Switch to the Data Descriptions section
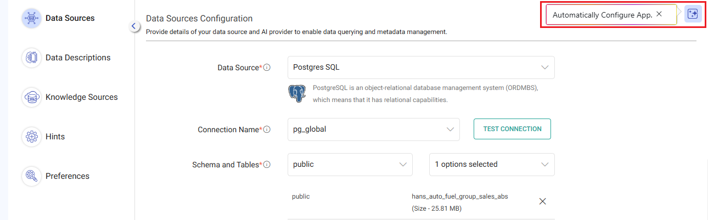Screen dimensions: 708x220 pyautogui.click(x=78, y=58)
